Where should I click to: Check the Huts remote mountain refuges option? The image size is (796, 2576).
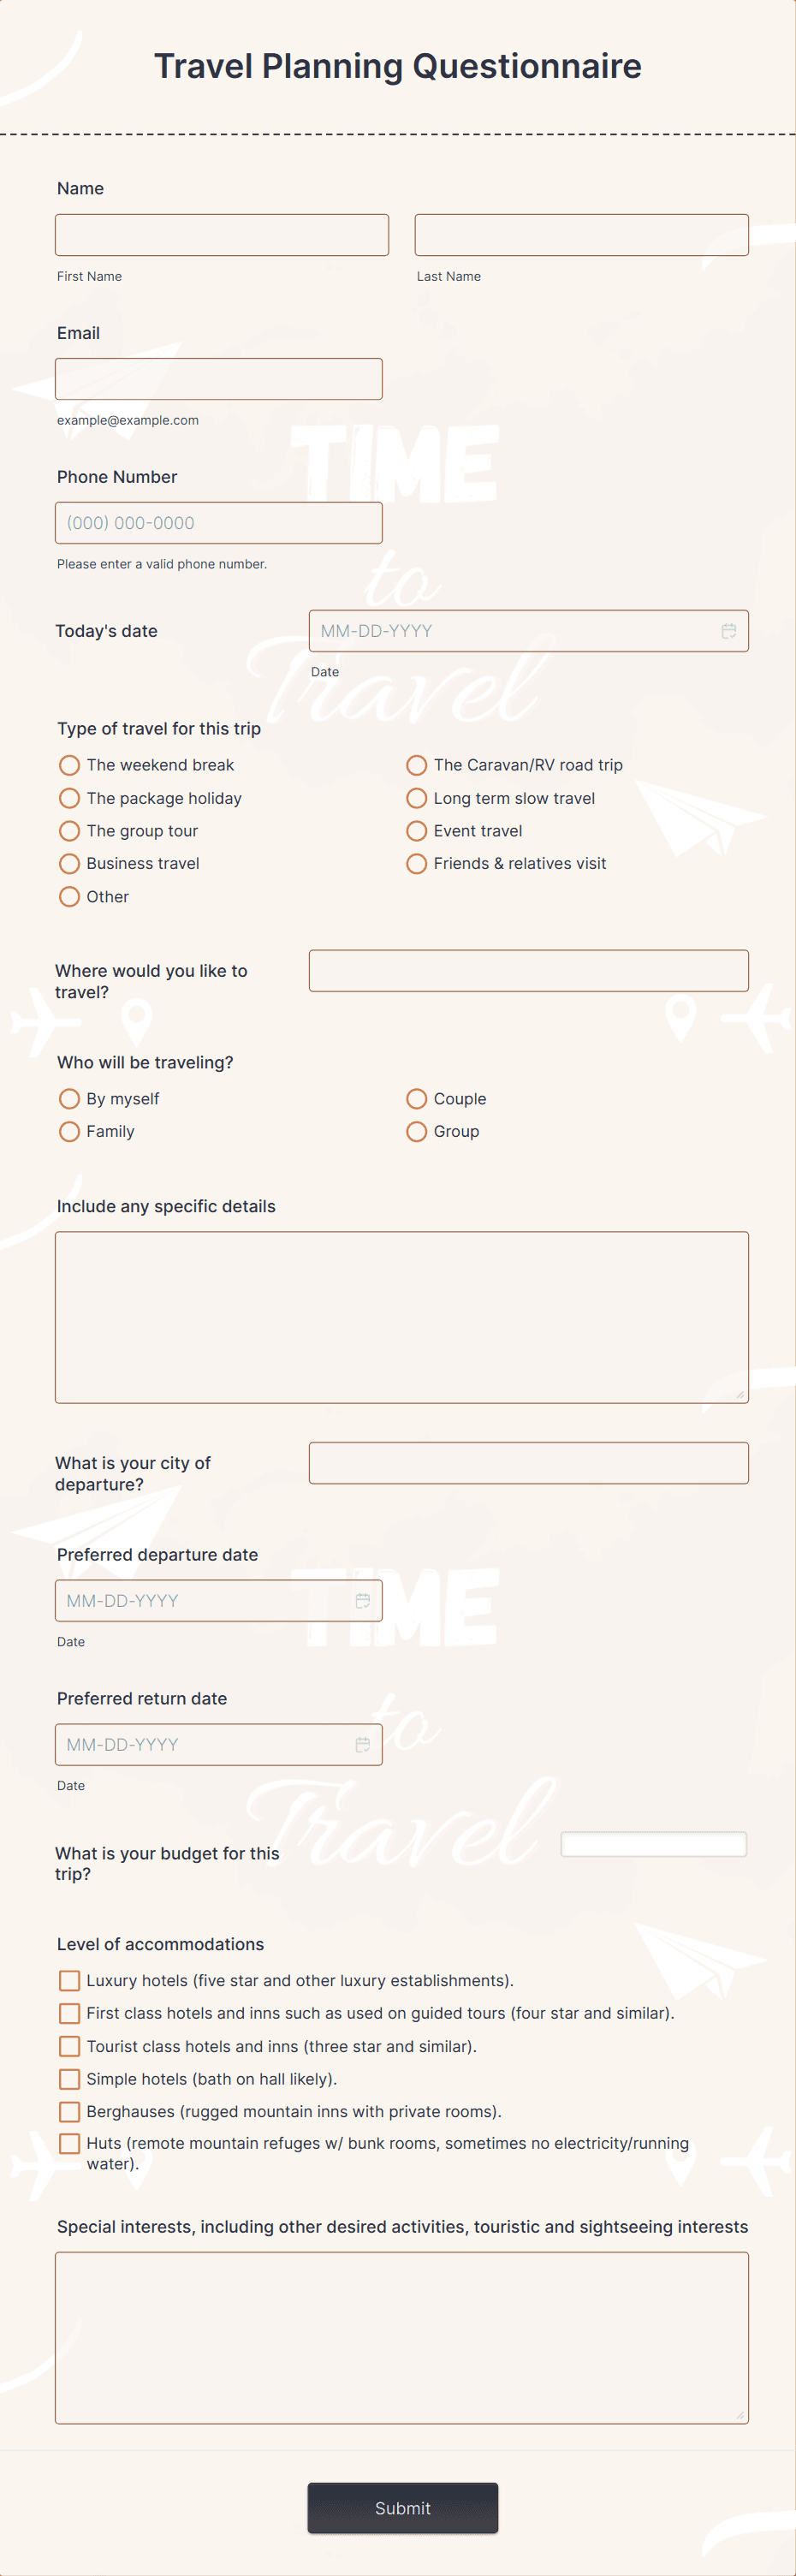pyautogui.click(x=69, y=2144)
